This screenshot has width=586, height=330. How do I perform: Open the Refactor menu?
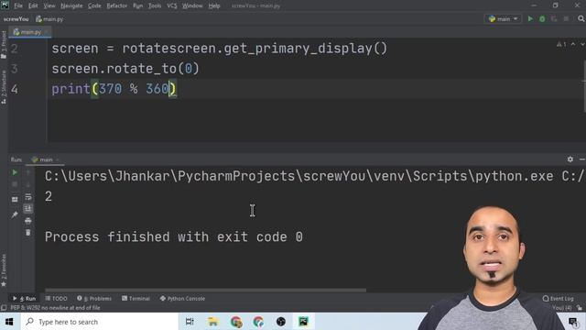(x=116, y=5)
